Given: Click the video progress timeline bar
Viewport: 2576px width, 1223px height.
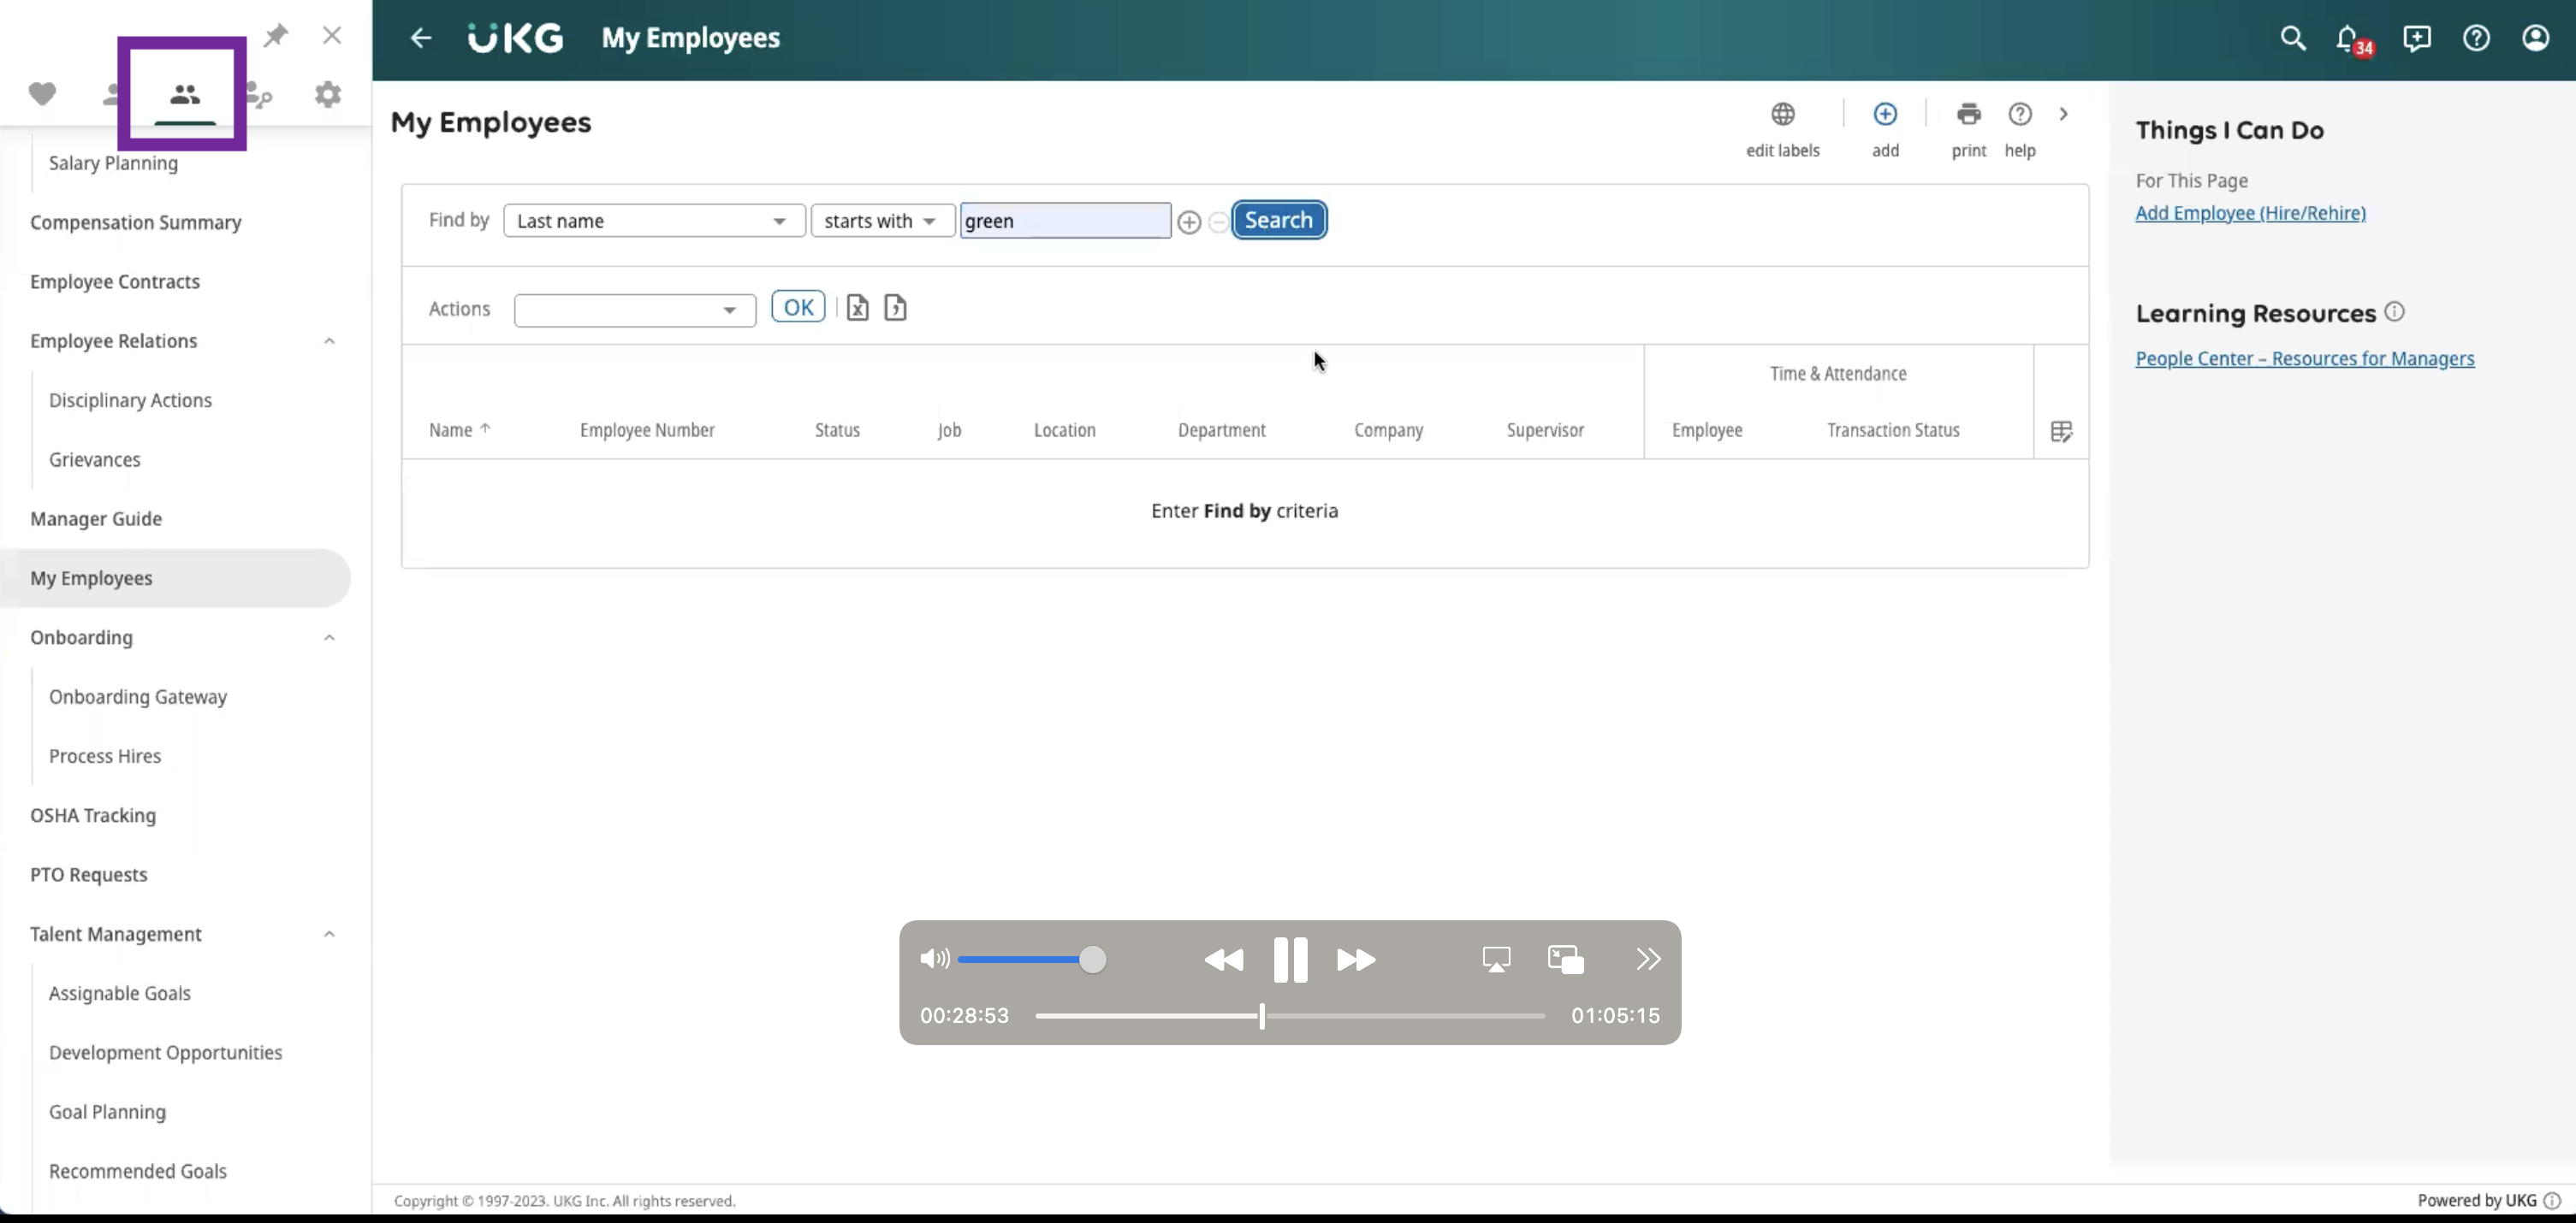Looking at the screenshot, I should click(x=1290, y=1015).
